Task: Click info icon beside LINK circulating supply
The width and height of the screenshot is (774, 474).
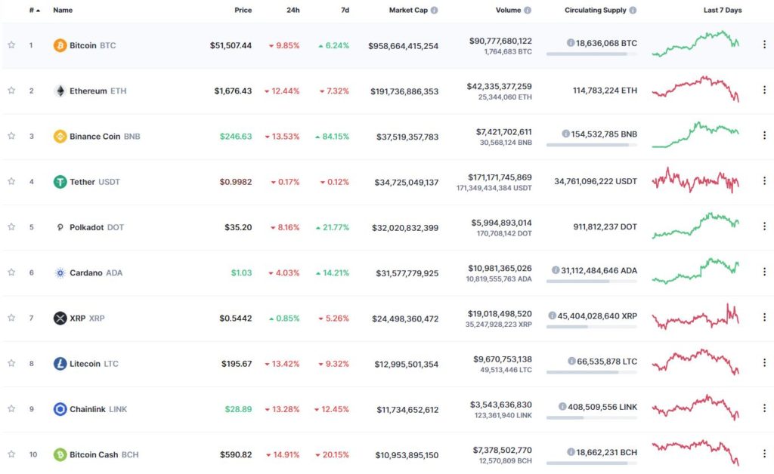Action: [x=562, y=407]
